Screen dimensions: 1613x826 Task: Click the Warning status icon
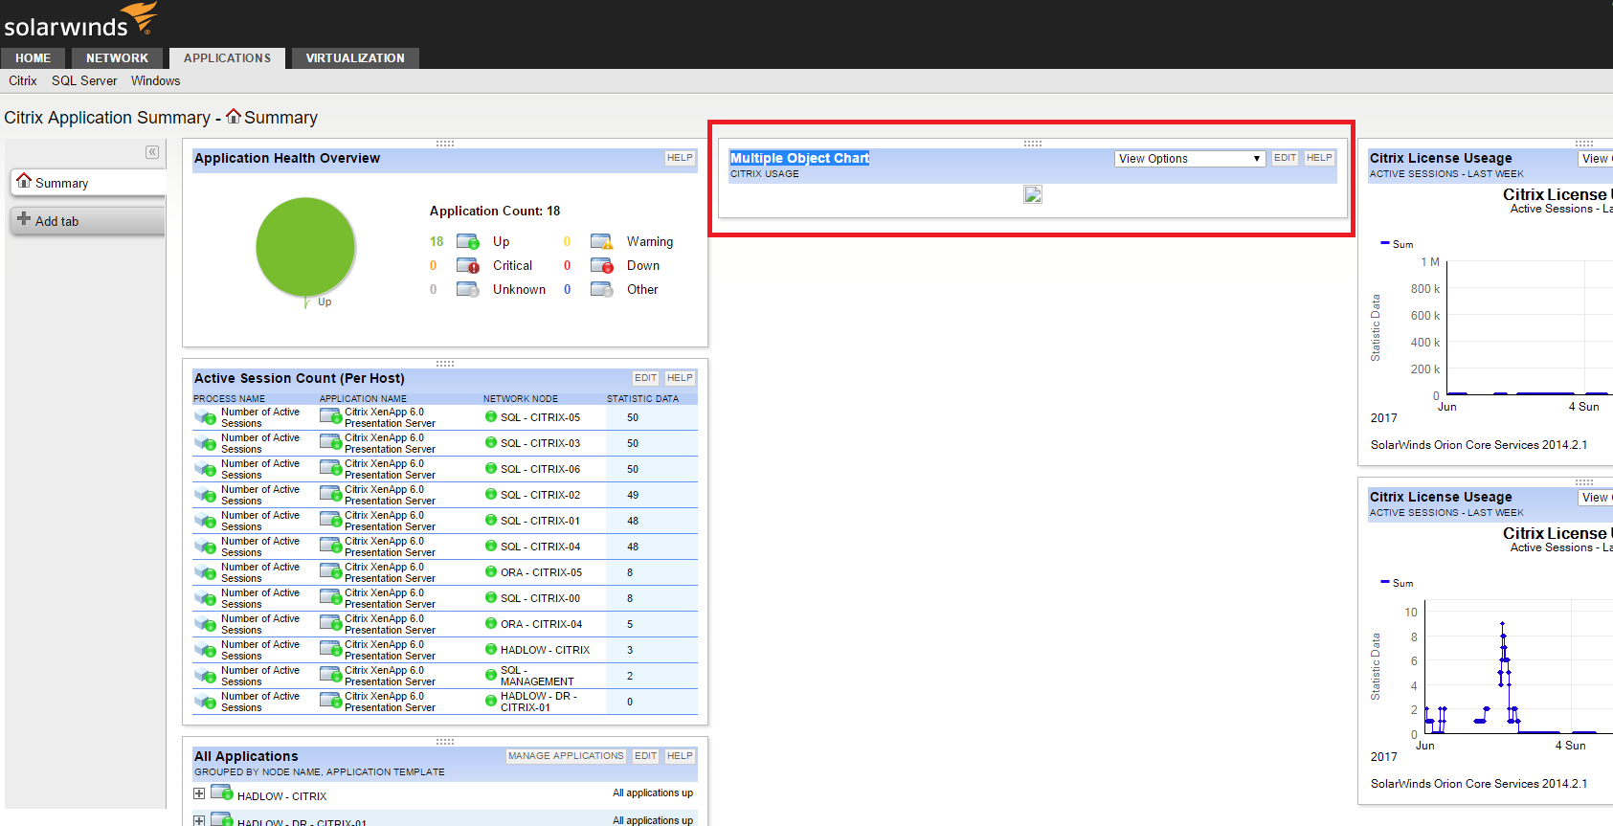coord(602,241)
